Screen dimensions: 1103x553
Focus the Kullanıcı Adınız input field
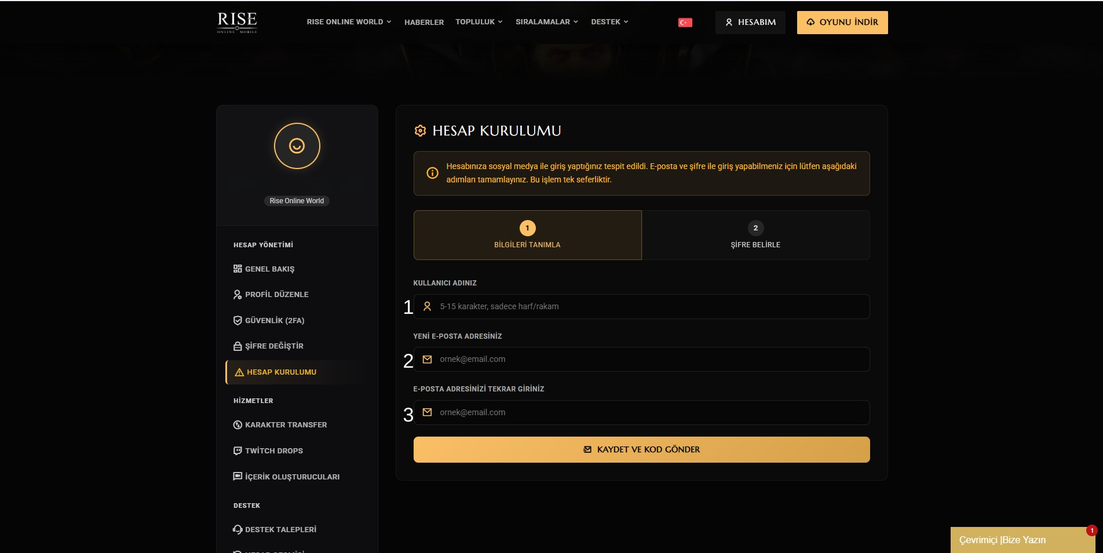click(x=642, y=306)
